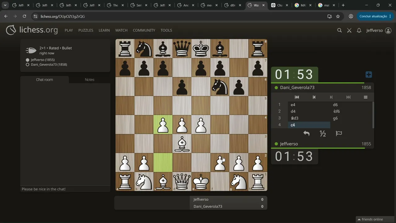Open the notifications bell

coord(359,30)
